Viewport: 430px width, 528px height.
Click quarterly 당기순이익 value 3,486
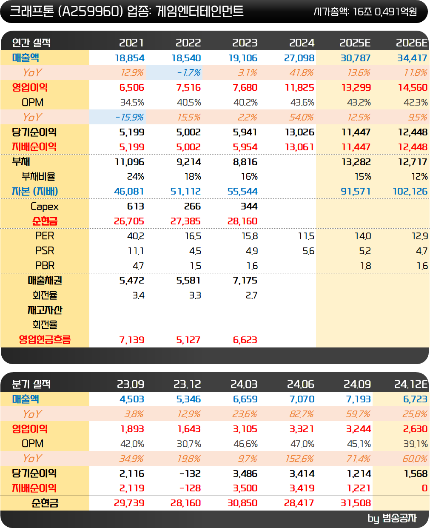point(245,473)
